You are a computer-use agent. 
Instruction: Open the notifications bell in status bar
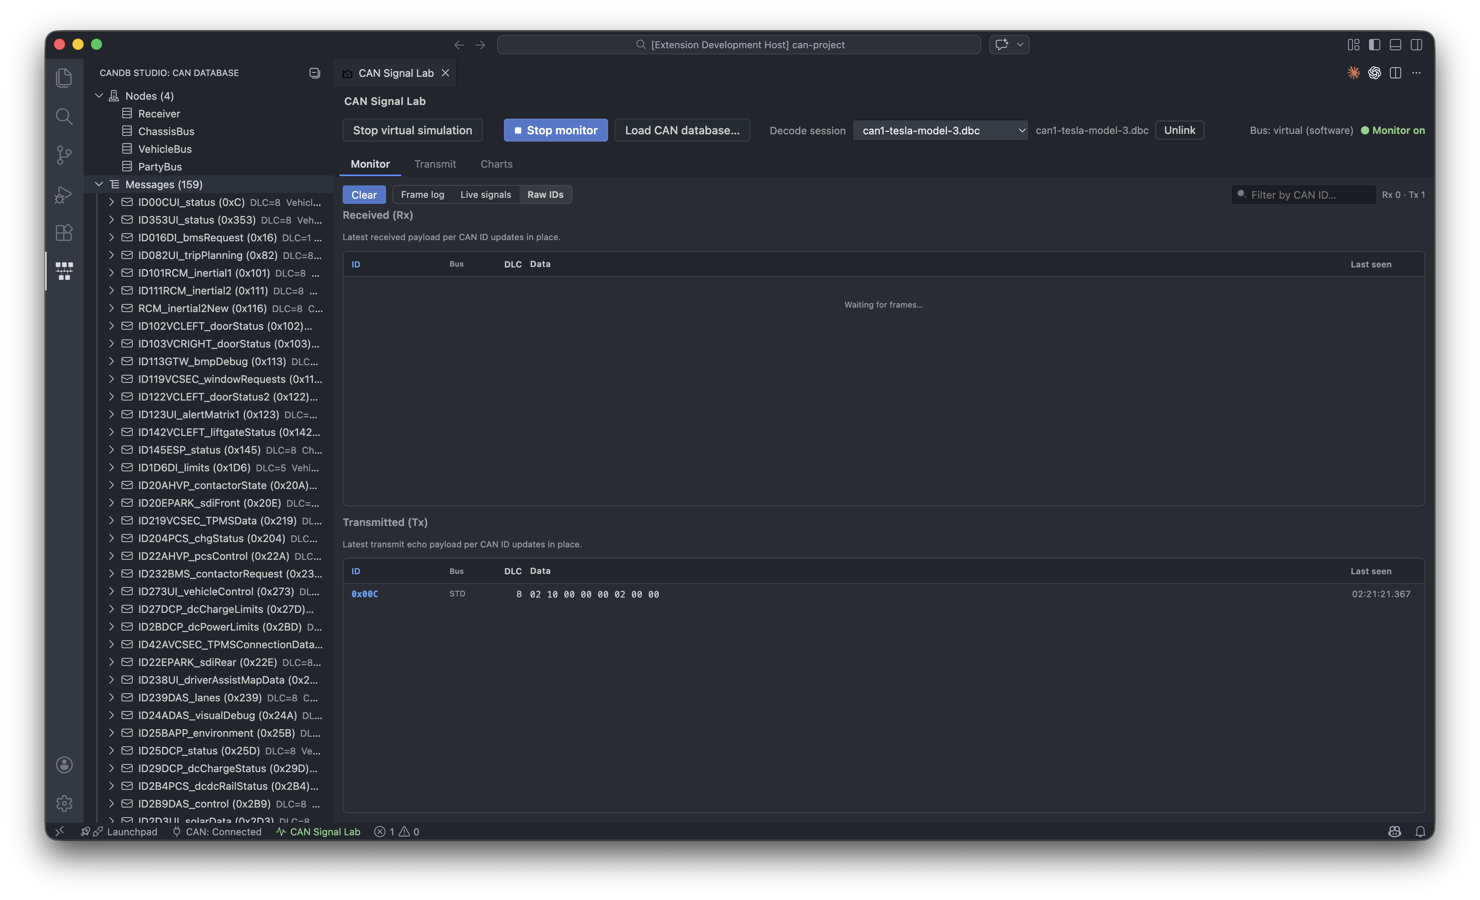coord(1420,832)
